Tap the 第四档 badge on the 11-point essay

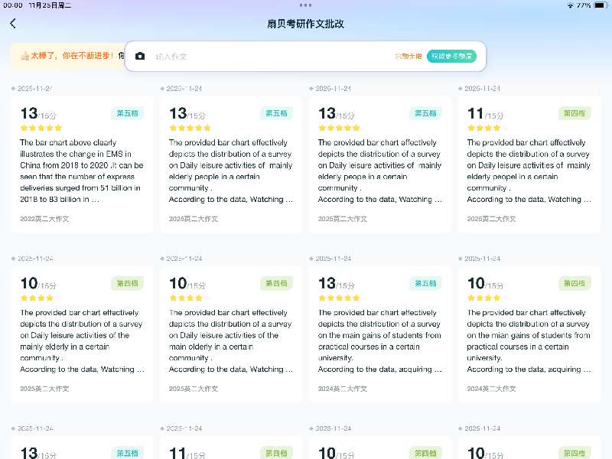coord(574,113)
